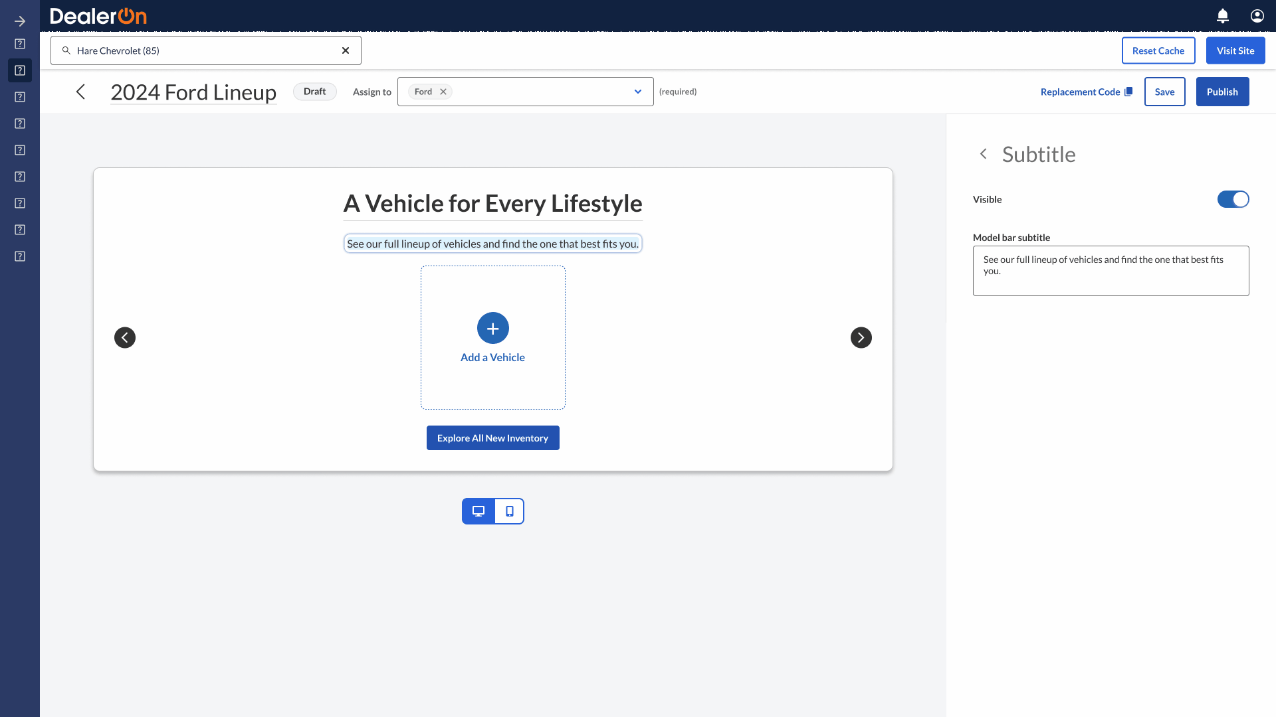
Task: Expand the Assign to dropdown
Action: click(638, 92)
